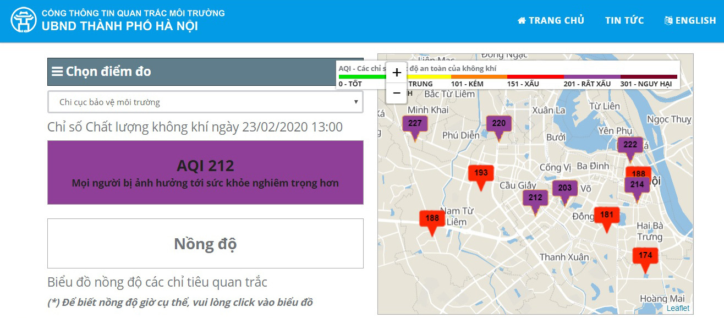Open the Trang Chủ home link
The image size is (724, 318).
551,20
